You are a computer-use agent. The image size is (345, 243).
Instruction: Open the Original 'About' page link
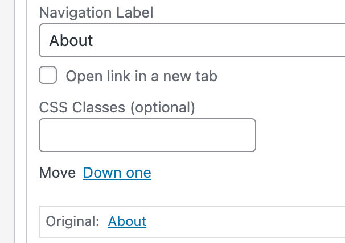(x=127, y=221)
